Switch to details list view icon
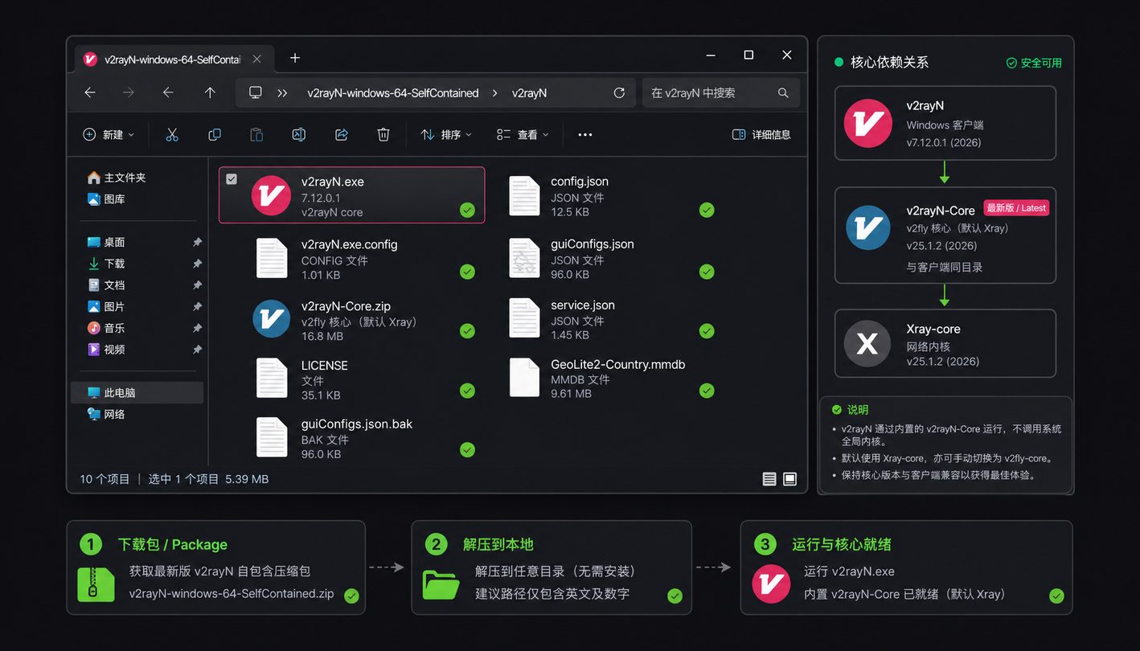Screen dimensions: 1140x651 tap(769, 479)
